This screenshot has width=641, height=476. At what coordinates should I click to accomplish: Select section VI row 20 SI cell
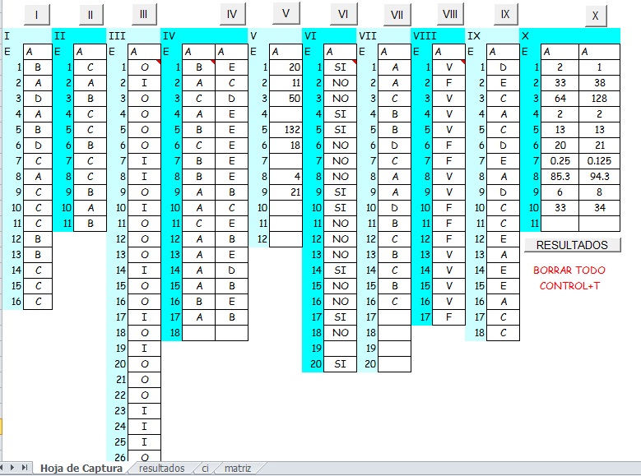pos(340,364)
